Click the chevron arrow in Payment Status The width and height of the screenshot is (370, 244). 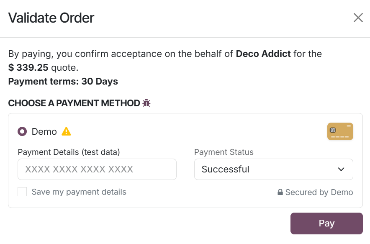341,170
